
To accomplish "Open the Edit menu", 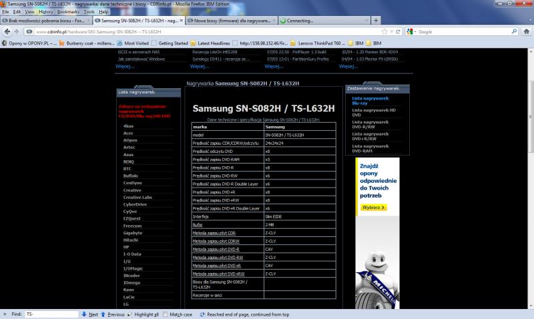I will click(17, 11).
